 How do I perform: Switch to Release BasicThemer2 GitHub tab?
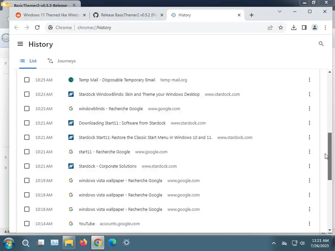tap(128, 15)
